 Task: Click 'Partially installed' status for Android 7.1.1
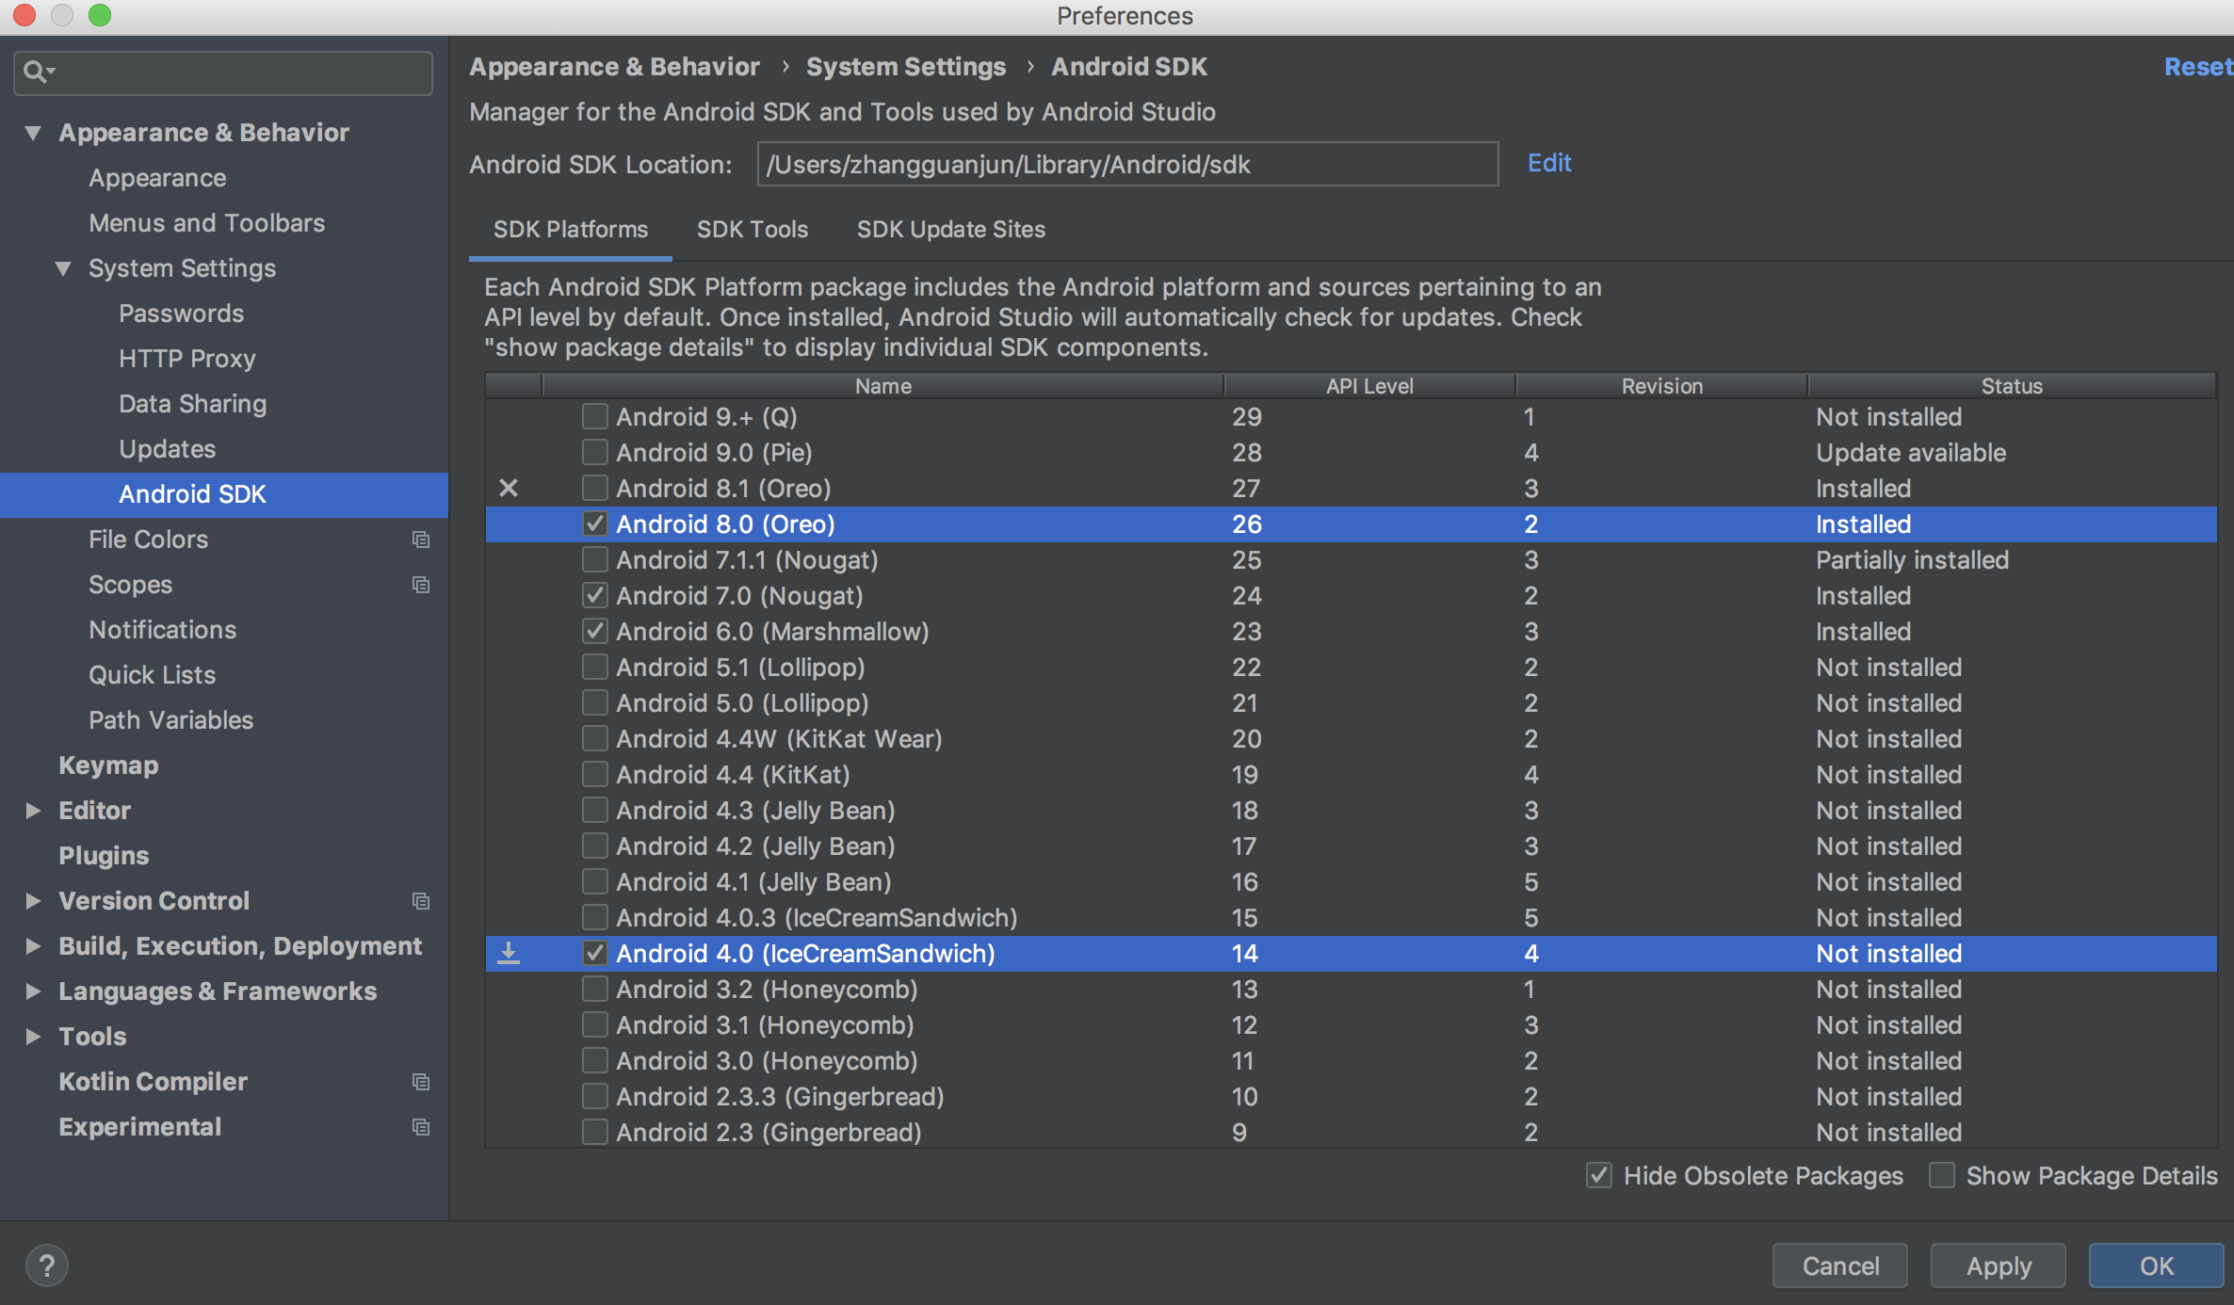1912,559
